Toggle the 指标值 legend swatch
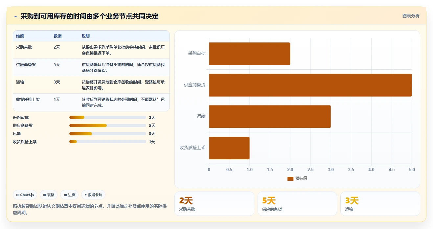433x229 pixels. [290, 178]
